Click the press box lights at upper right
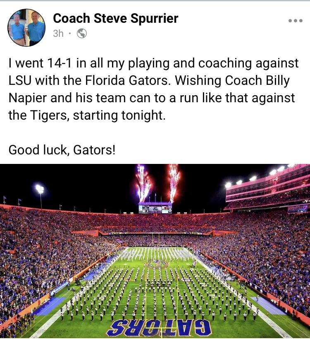Image resolution: width=310 pixels, height=339 pixels. coord(255,176)
